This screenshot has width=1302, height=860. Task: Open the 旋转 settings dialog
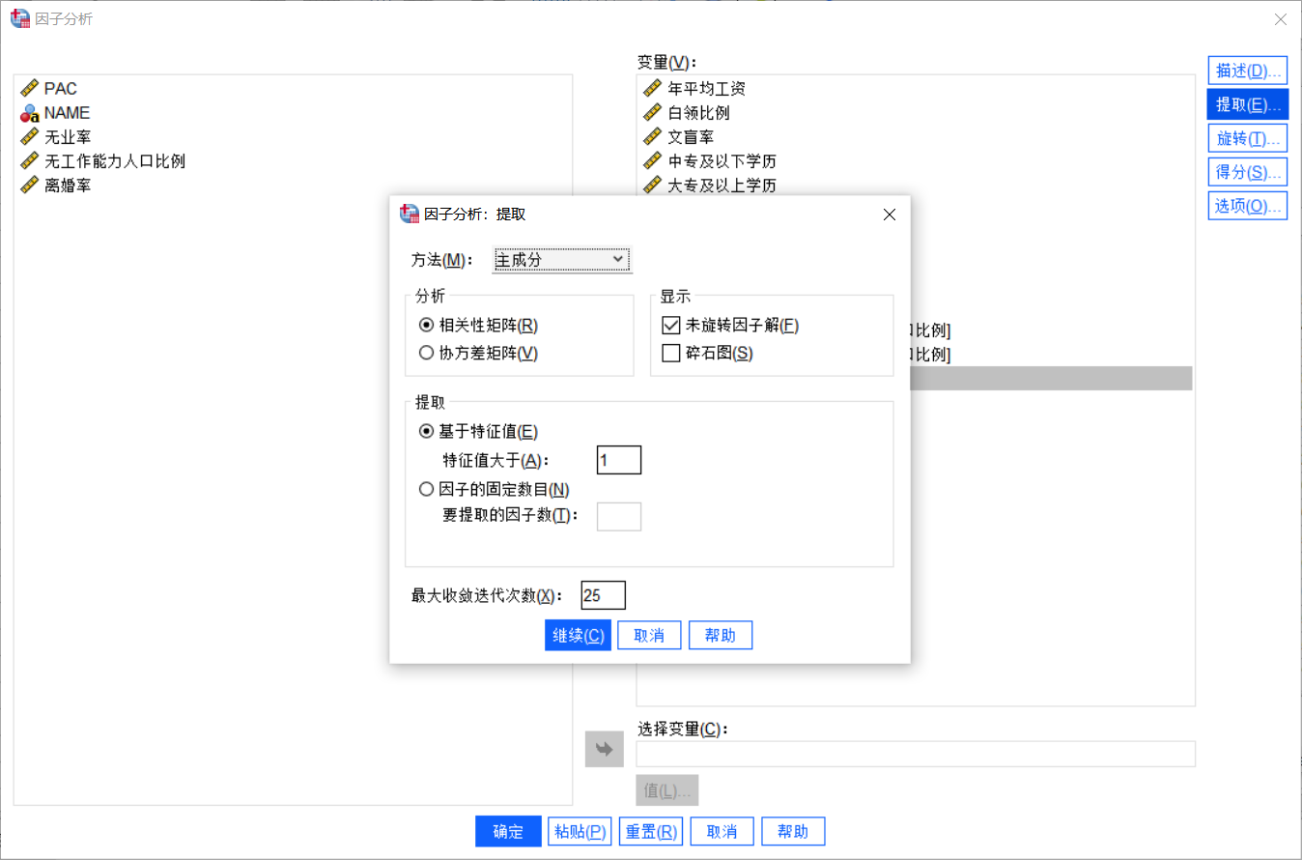click(1246, 137)
